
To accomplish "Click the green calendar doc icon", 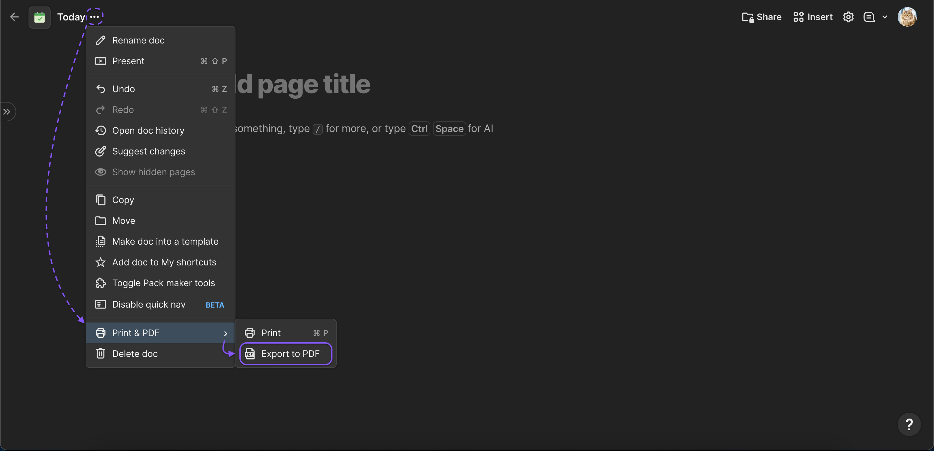I will click(39, 17).
